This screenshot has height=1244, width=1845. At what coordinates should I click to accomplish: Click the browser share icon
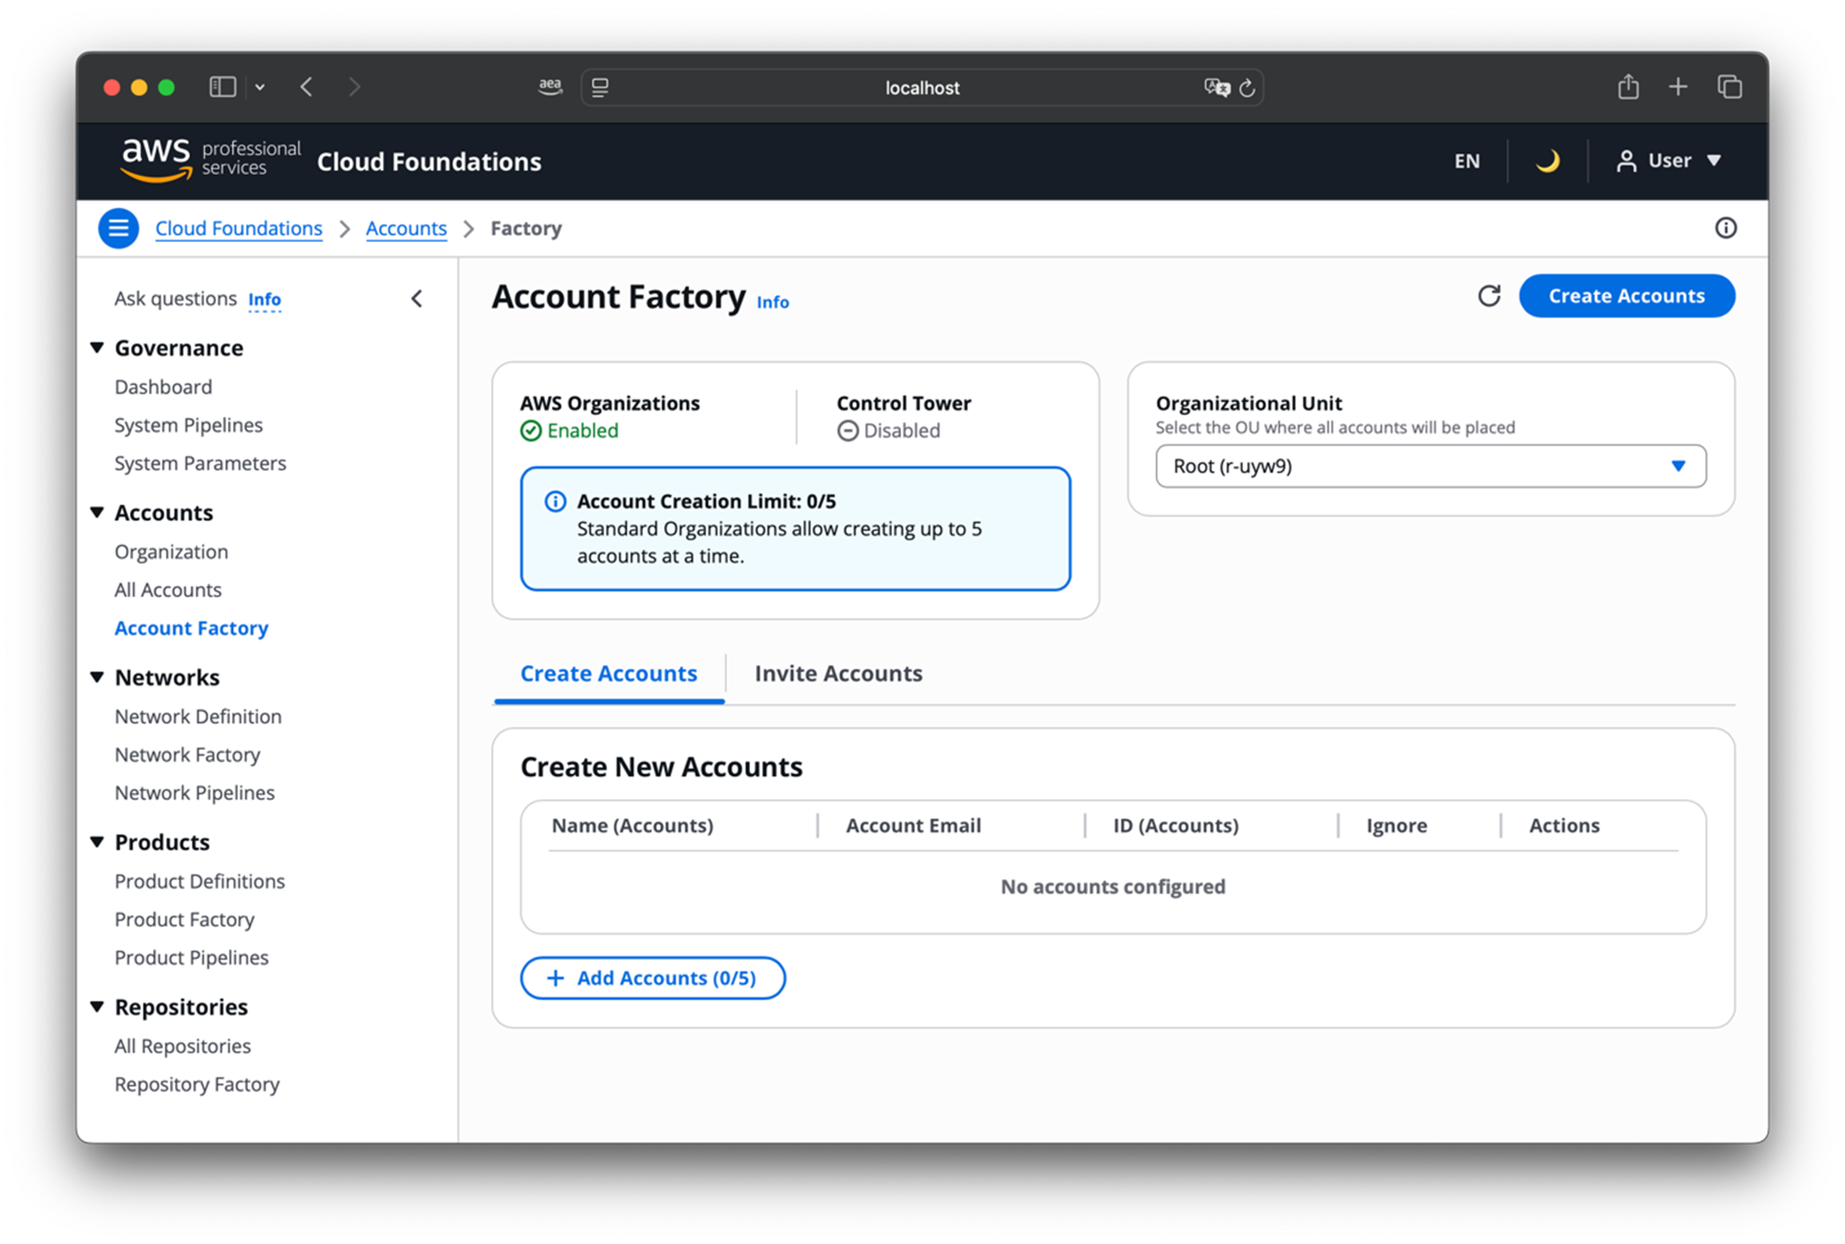pyautogui.click(x=1628, y=86)
